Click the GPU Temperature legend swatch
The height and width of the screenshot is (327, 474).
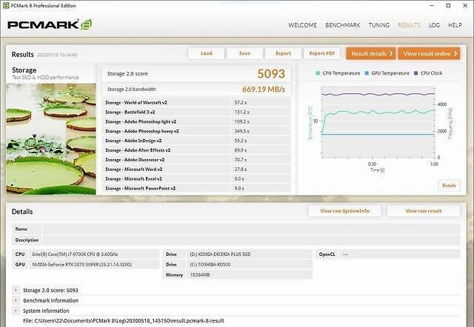click(x=367, y=73)
